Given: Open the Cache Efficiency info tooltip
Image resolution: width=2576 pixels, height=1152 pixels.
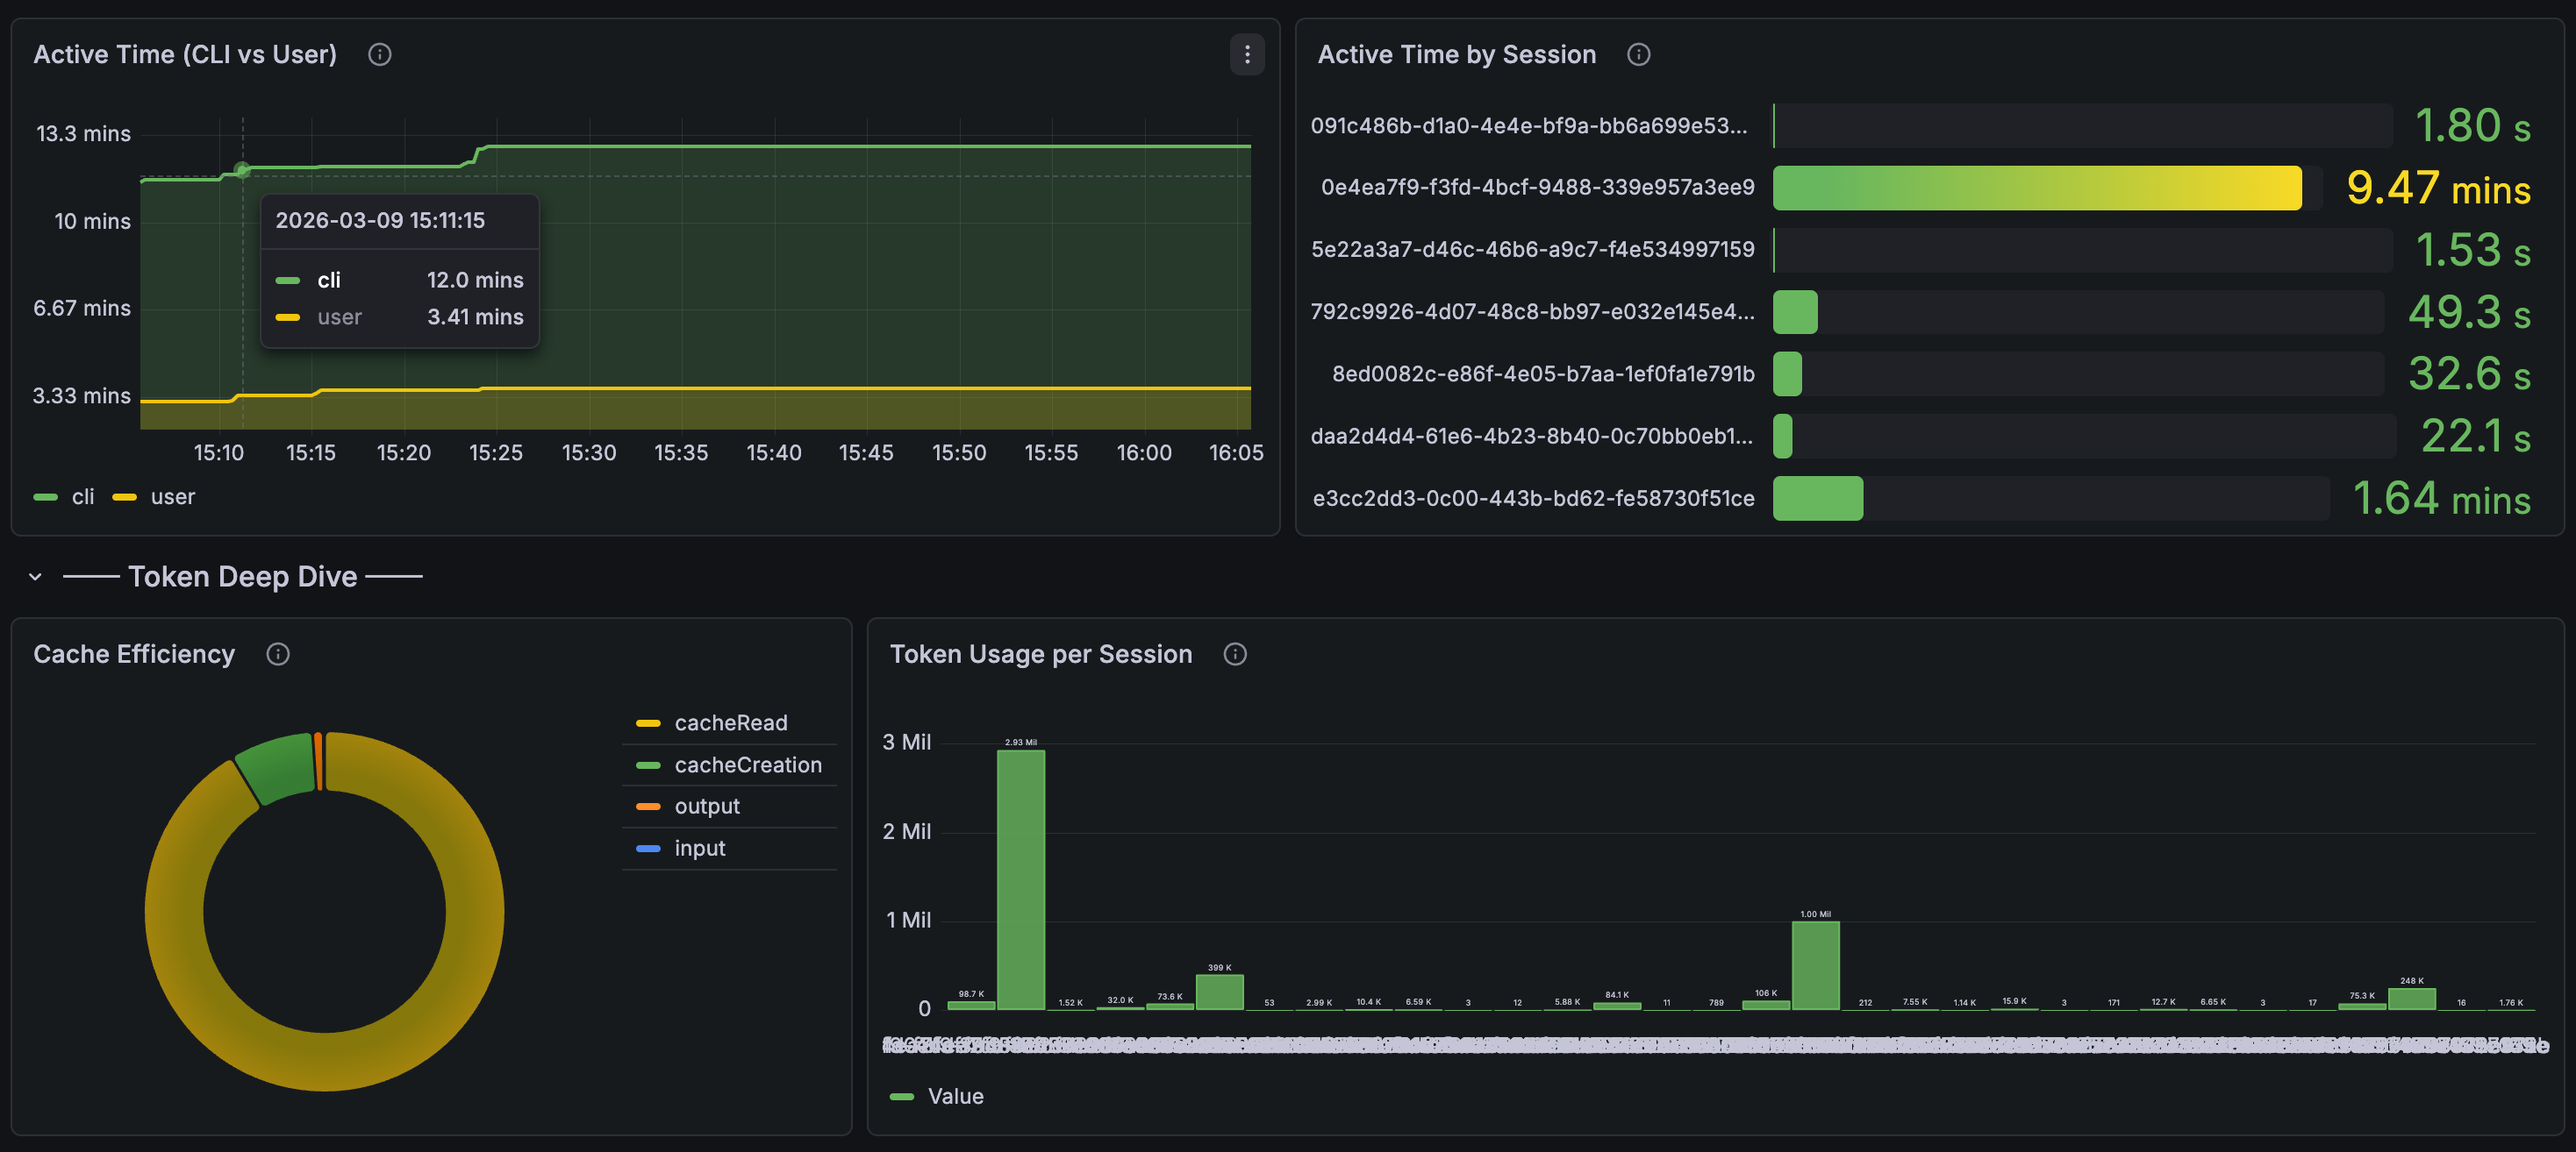Looking at the screenshot, I should click(x=277, y=653).
